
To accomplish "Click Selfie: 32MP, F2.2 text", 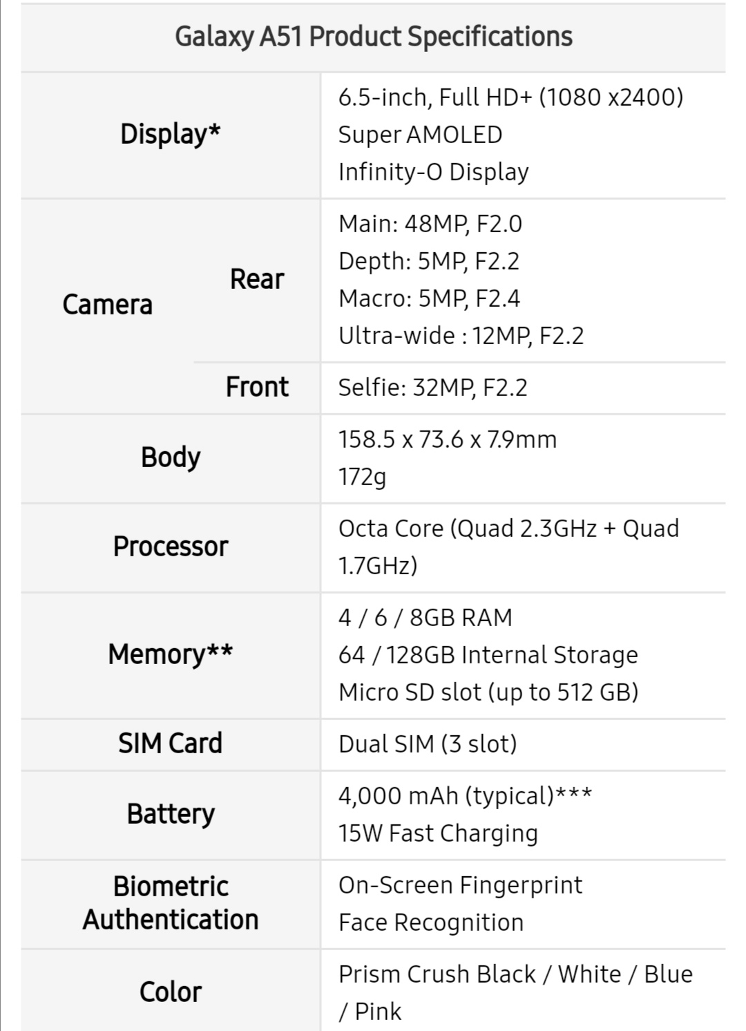I will [433, 388].
